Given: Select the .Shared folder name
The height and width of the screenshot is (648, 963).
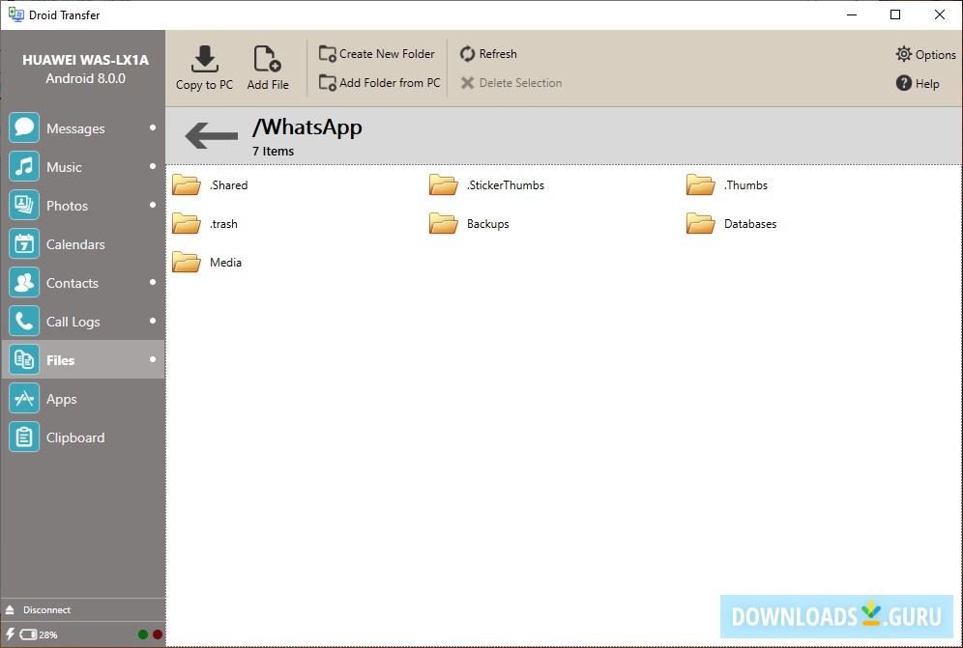Looking at the screenshot, I should click(228, 185).
